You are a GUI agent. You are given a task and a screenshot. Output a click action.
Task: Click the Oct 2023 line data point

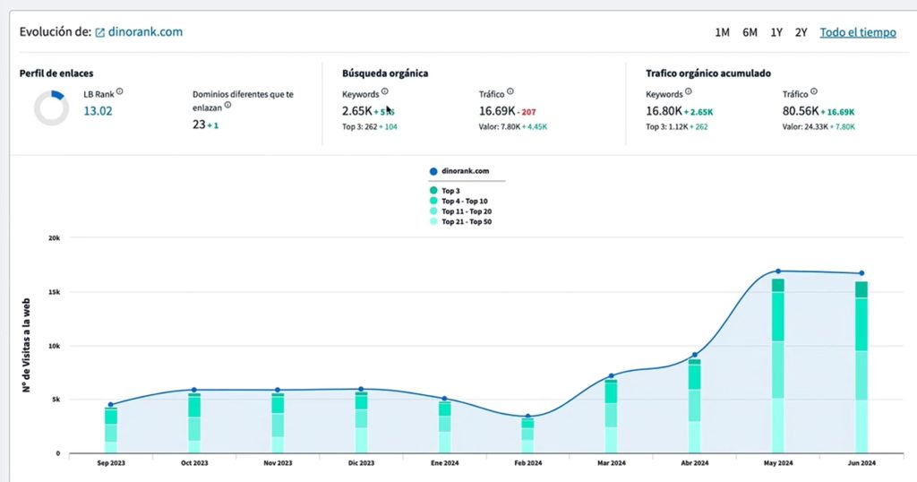point(194,390)
